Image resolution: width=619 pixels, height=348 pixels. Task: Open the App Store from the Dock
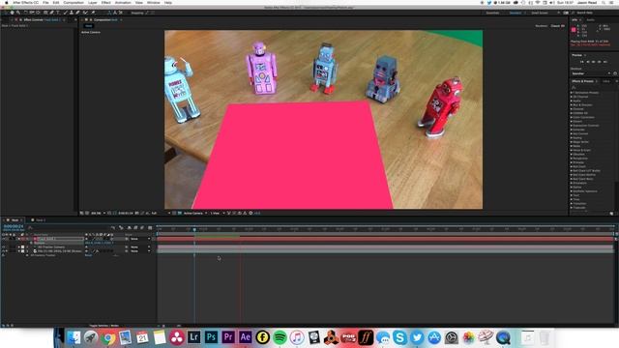click(x=434, y=337)
